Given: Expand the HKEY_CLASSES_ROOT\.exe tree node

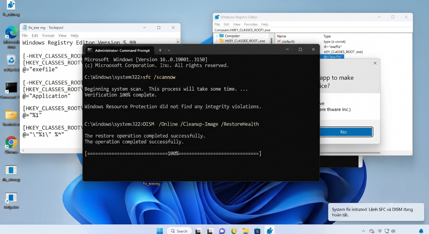Looking at the screenshot, I should tap(217, 41).
